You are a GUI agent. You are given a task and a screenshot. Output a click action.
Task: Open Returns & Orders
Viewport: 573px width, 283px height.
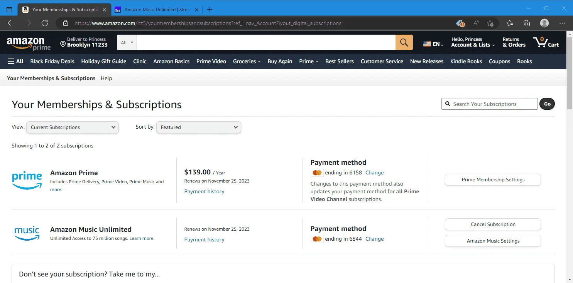[x=514, y=42]
